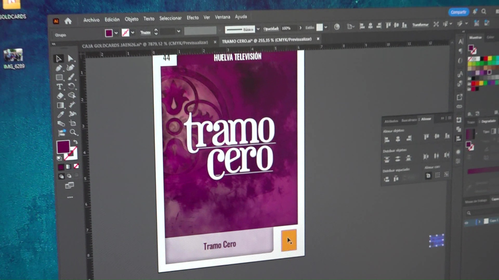Activate the Zoom magnifier tool
This screenshot has height=280, width=499.
[73, 132]
